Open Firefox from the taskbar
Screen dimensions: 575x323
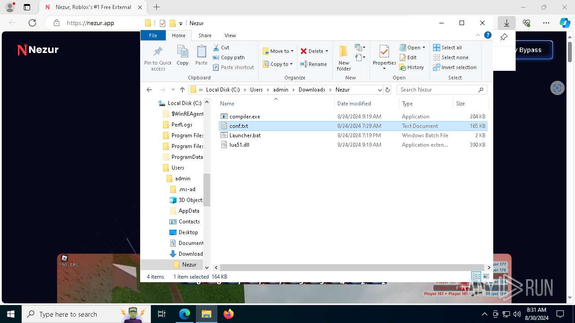(x=229, y=314)
